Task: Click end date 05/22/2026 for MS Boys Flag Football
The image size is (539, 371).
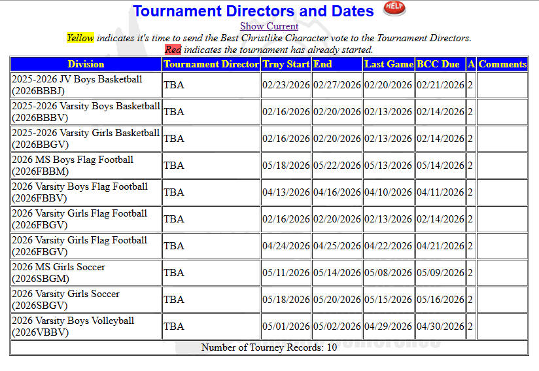Action: point(337,166)
